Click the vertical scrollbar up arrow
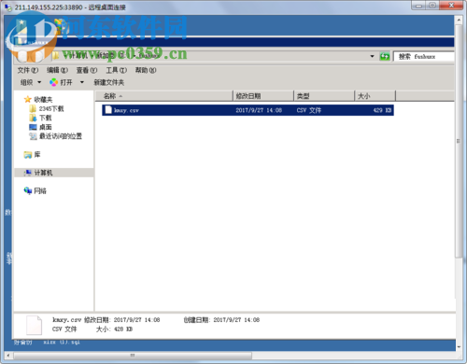The height and width of the screenshot is (364, 467). coord(459,20)
